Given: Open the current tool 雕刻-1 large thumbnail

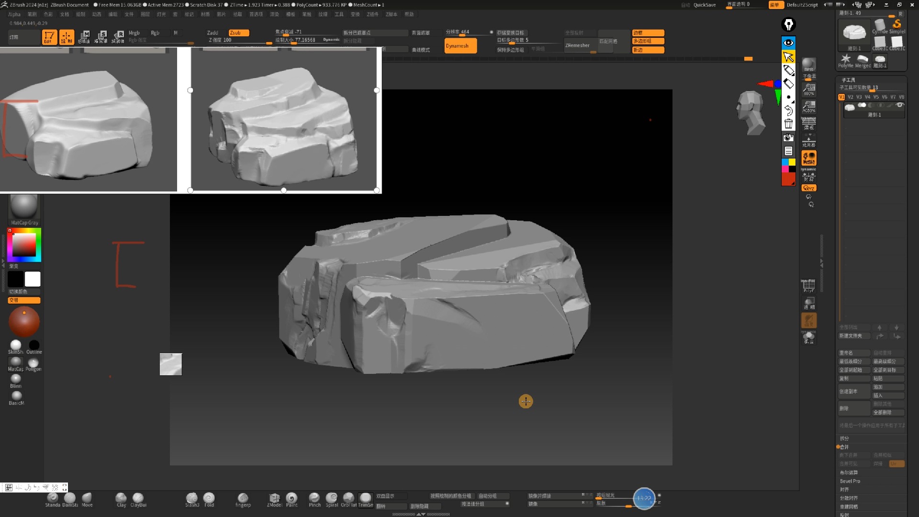Looking at the screenshot, I should [x=854, y=34].
